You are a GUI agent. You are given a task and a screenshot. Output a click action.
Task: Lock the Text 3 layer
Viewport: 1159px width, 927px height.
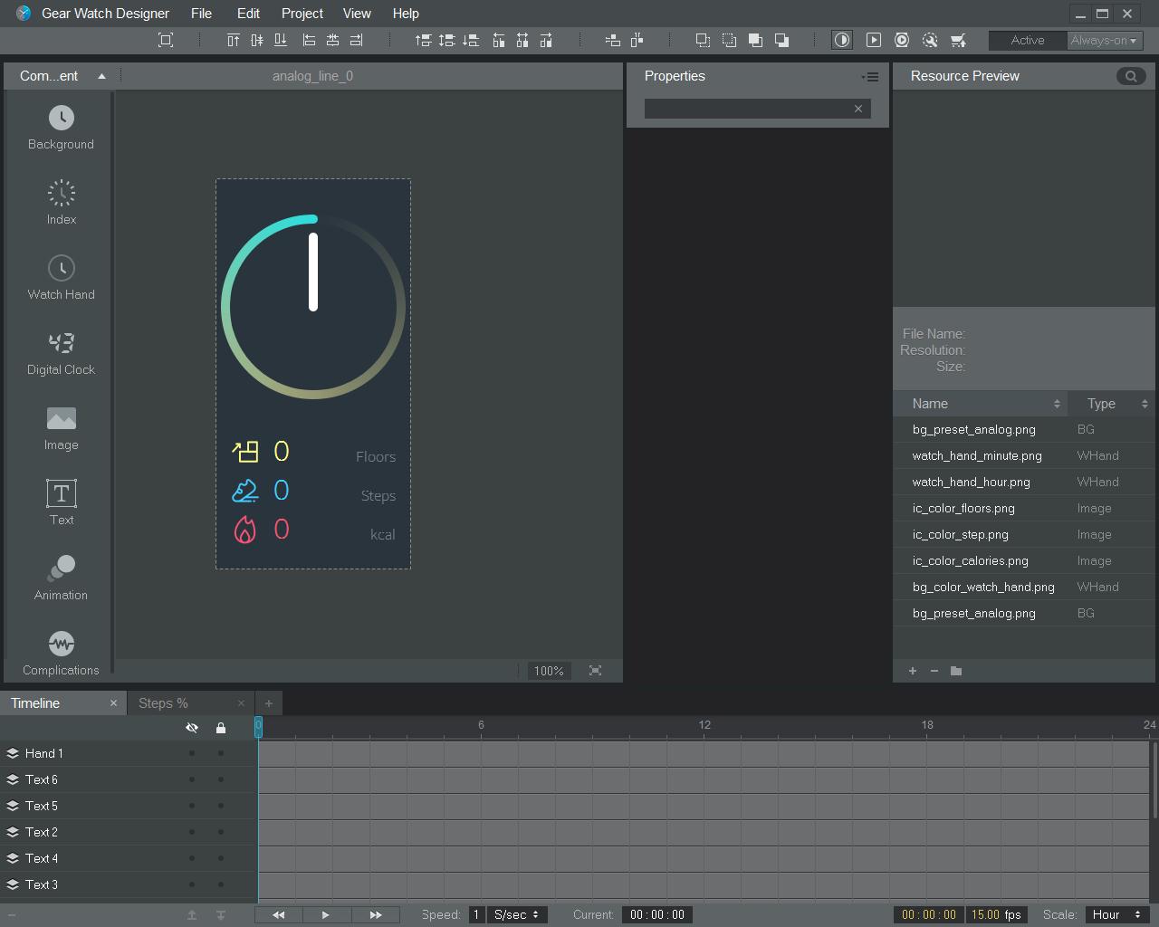(221, 884)
